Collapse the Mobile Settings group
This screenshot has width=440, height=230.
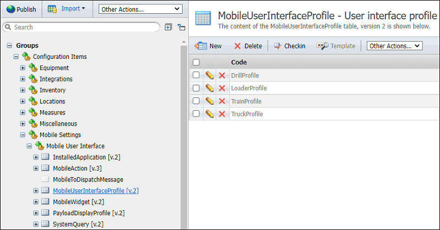pos(23,135)
